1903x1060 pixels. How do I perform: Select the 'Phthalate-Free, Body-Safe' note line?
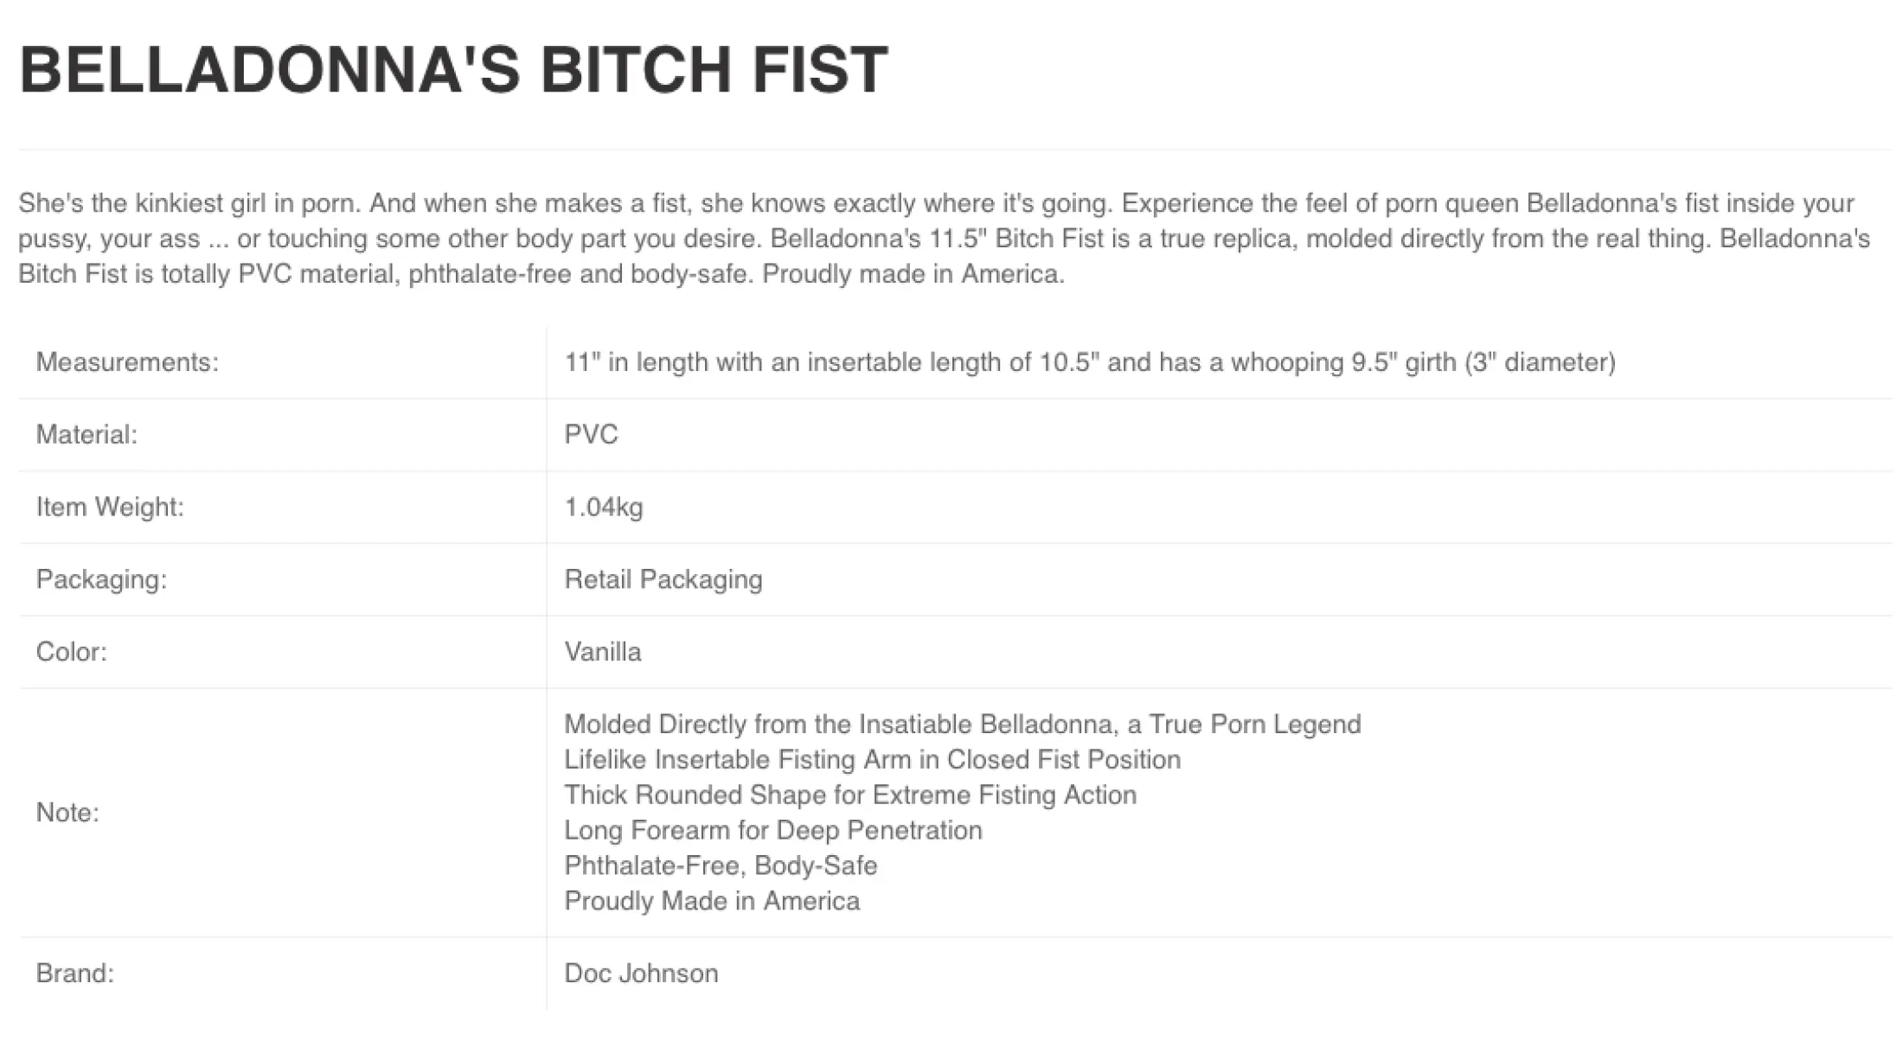(721, 865)
